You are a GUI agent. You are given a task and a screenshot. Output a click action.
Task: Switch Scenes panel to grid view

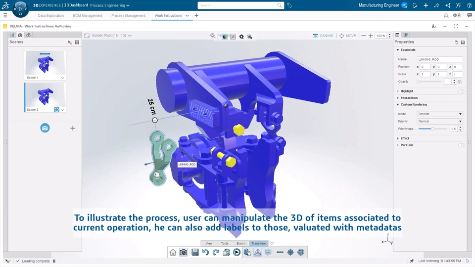(77, 43)
